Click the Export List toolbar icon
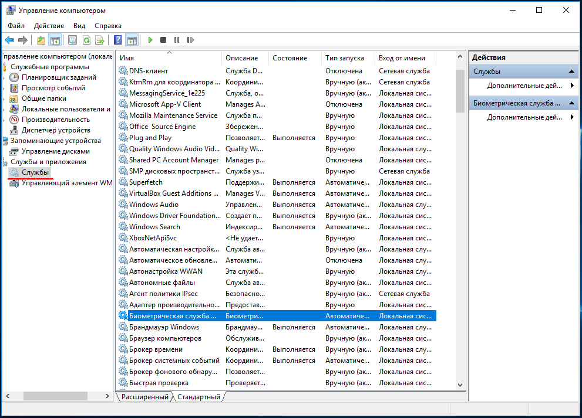The image size is (582, 418). [x=100, y=40]
